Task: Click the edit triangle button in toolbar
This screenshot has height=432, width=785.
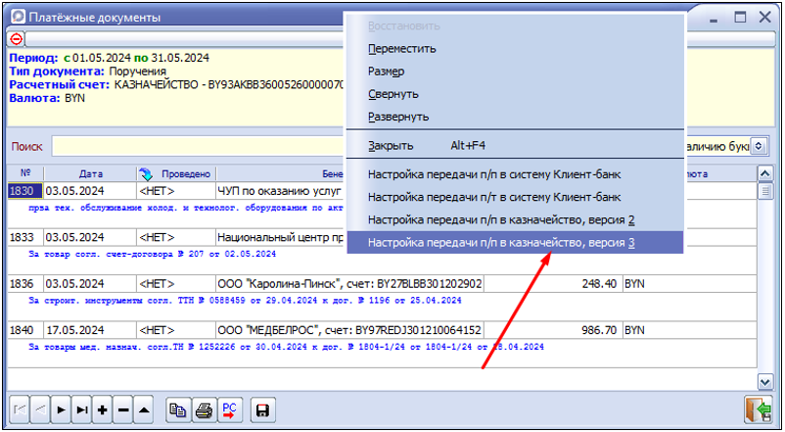Action: 144,410
